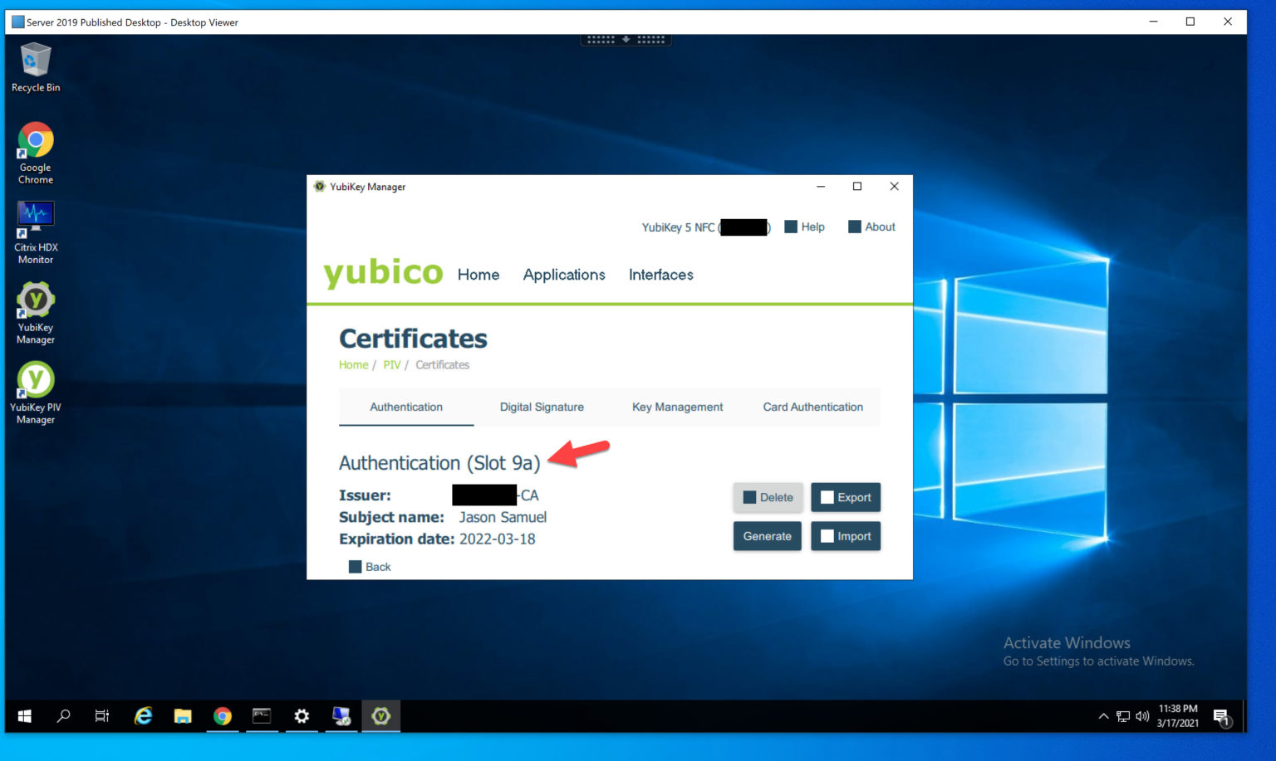
Task: Generate a new certificate for Slot 9a
Action: click(766, 535)
